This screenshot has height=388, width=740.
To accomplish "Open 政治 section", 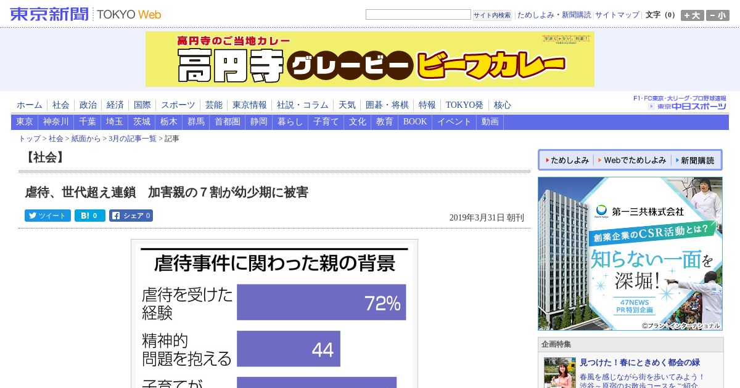I will click(88, 105).
